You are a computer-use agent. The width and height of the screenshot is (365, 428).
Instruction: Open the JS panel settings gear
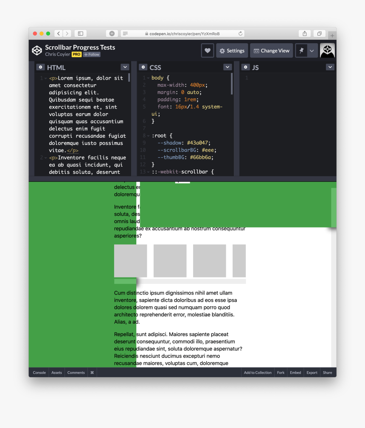246,67
